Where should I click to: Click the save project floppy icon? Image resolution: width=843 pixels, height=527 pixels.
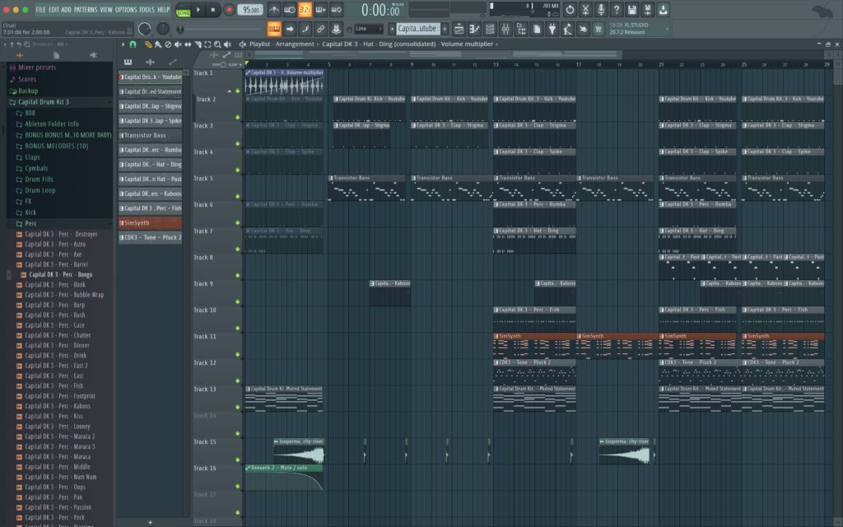pos(632,10)
